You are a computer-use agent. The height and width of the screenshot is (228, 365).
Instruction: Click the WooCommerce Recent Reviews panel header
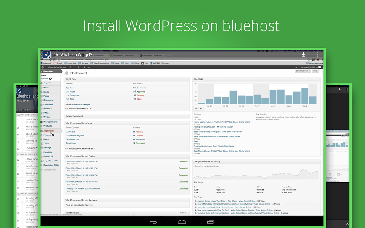[x=127, y=200]
